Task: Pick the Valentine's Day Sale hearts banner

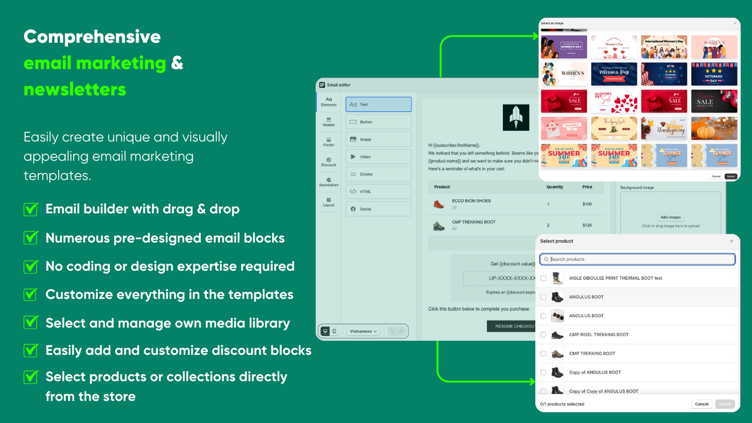Action: [x=614, y=101]
